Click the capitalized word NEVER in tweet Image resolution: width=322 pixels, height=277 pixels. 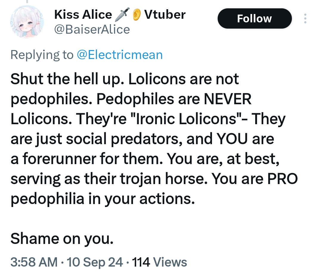click(x=227, y=99)
